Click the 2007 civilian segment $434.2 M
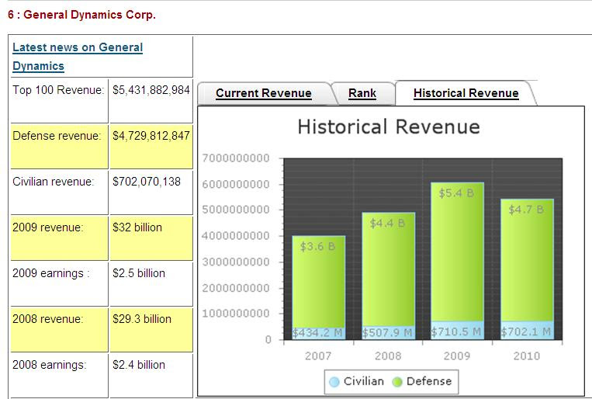 (319, 333)
